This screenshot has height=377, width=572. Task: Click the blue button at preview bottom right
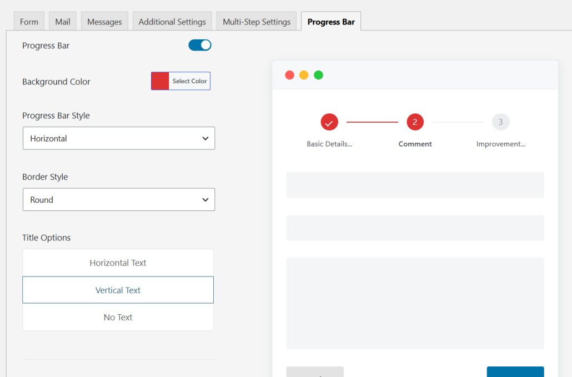pyautogui.click(x=515, y=371)
